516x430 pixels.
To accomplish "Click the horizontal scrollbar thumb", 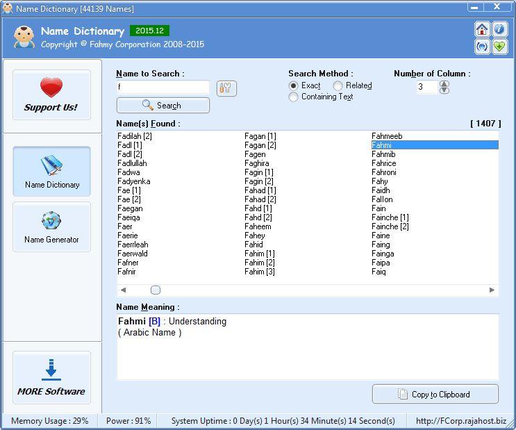I will (156, 290).
